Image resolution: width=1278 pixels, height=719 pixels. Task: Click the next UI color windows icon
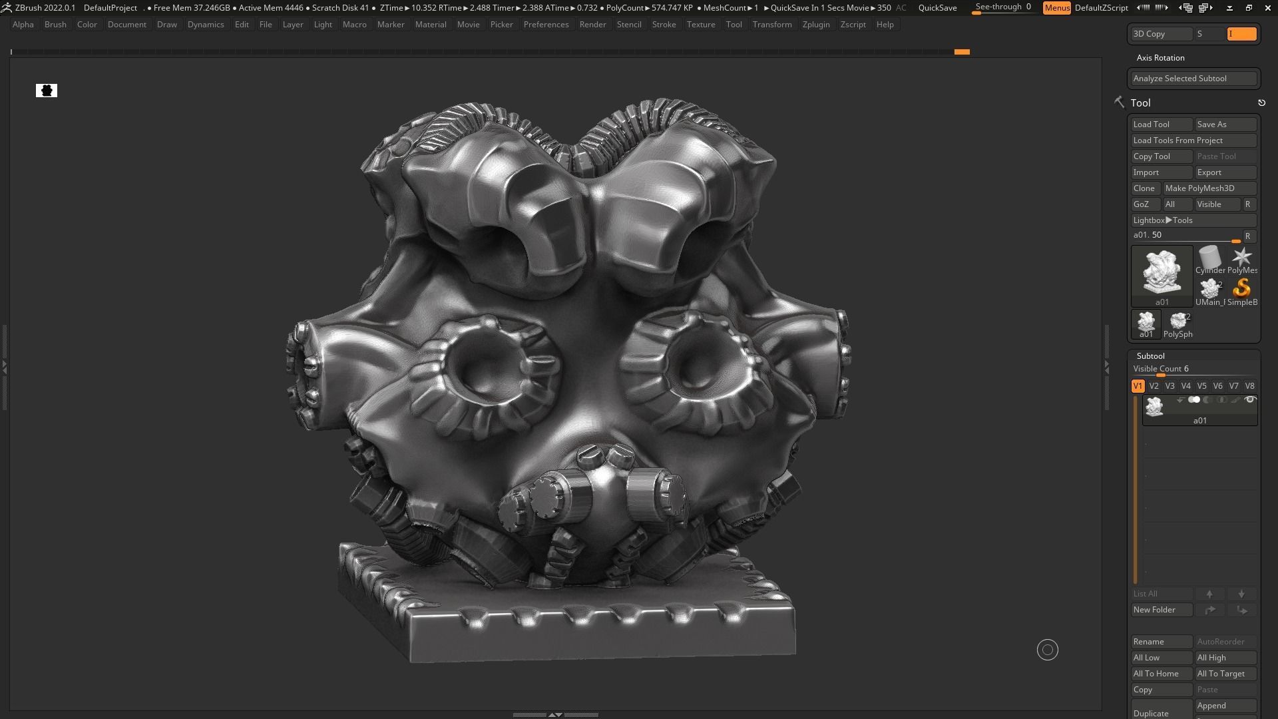click(1205, 8)
